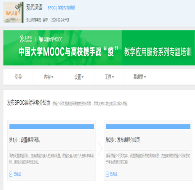The height and width of the screenshot is (190, 195).
Task: Click the blue progress bar in 第1步 card
Action: tap(51, 127)
